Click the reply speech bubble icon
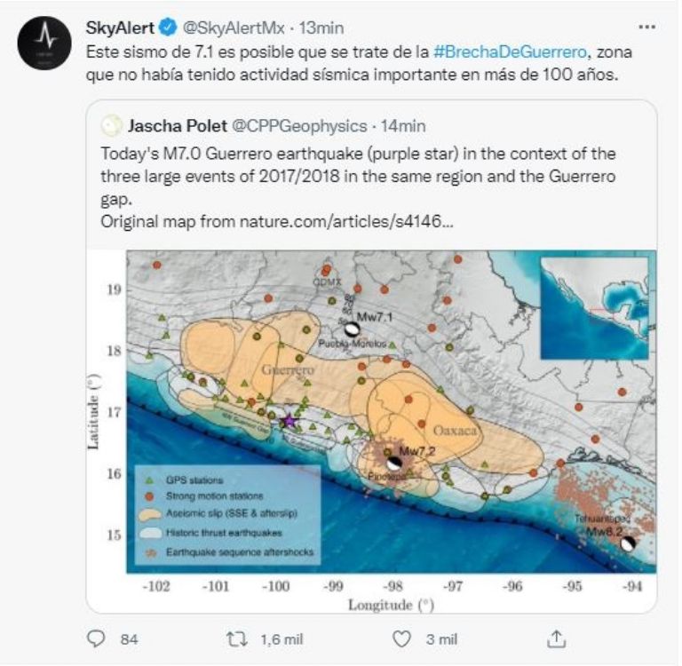 [96, 639]
